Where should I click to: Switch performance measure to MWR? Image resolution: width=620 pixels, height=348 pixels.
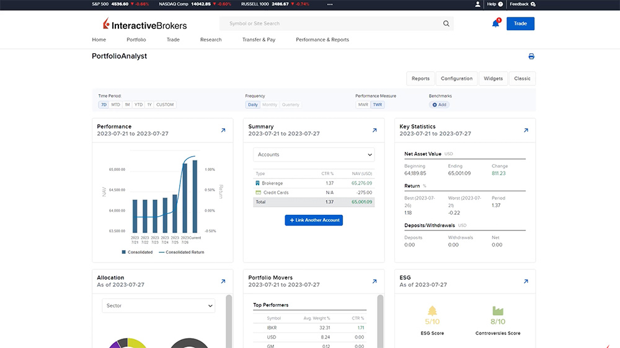click(363, 105)
